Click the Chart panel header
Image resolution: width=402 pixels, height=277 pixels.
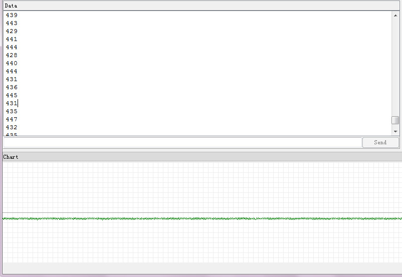(202, 157)
